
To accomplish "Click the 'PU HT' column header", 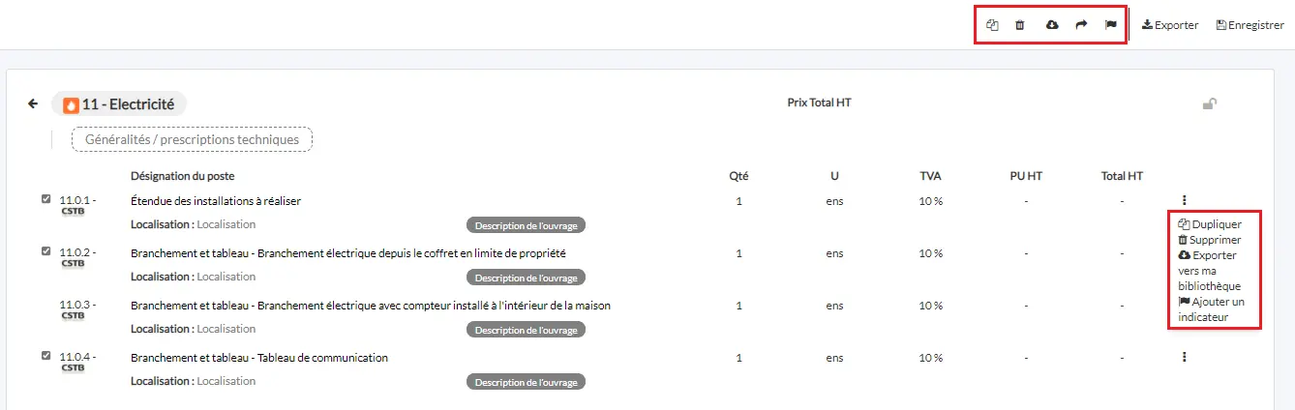I will click(x=1025, y=176).
